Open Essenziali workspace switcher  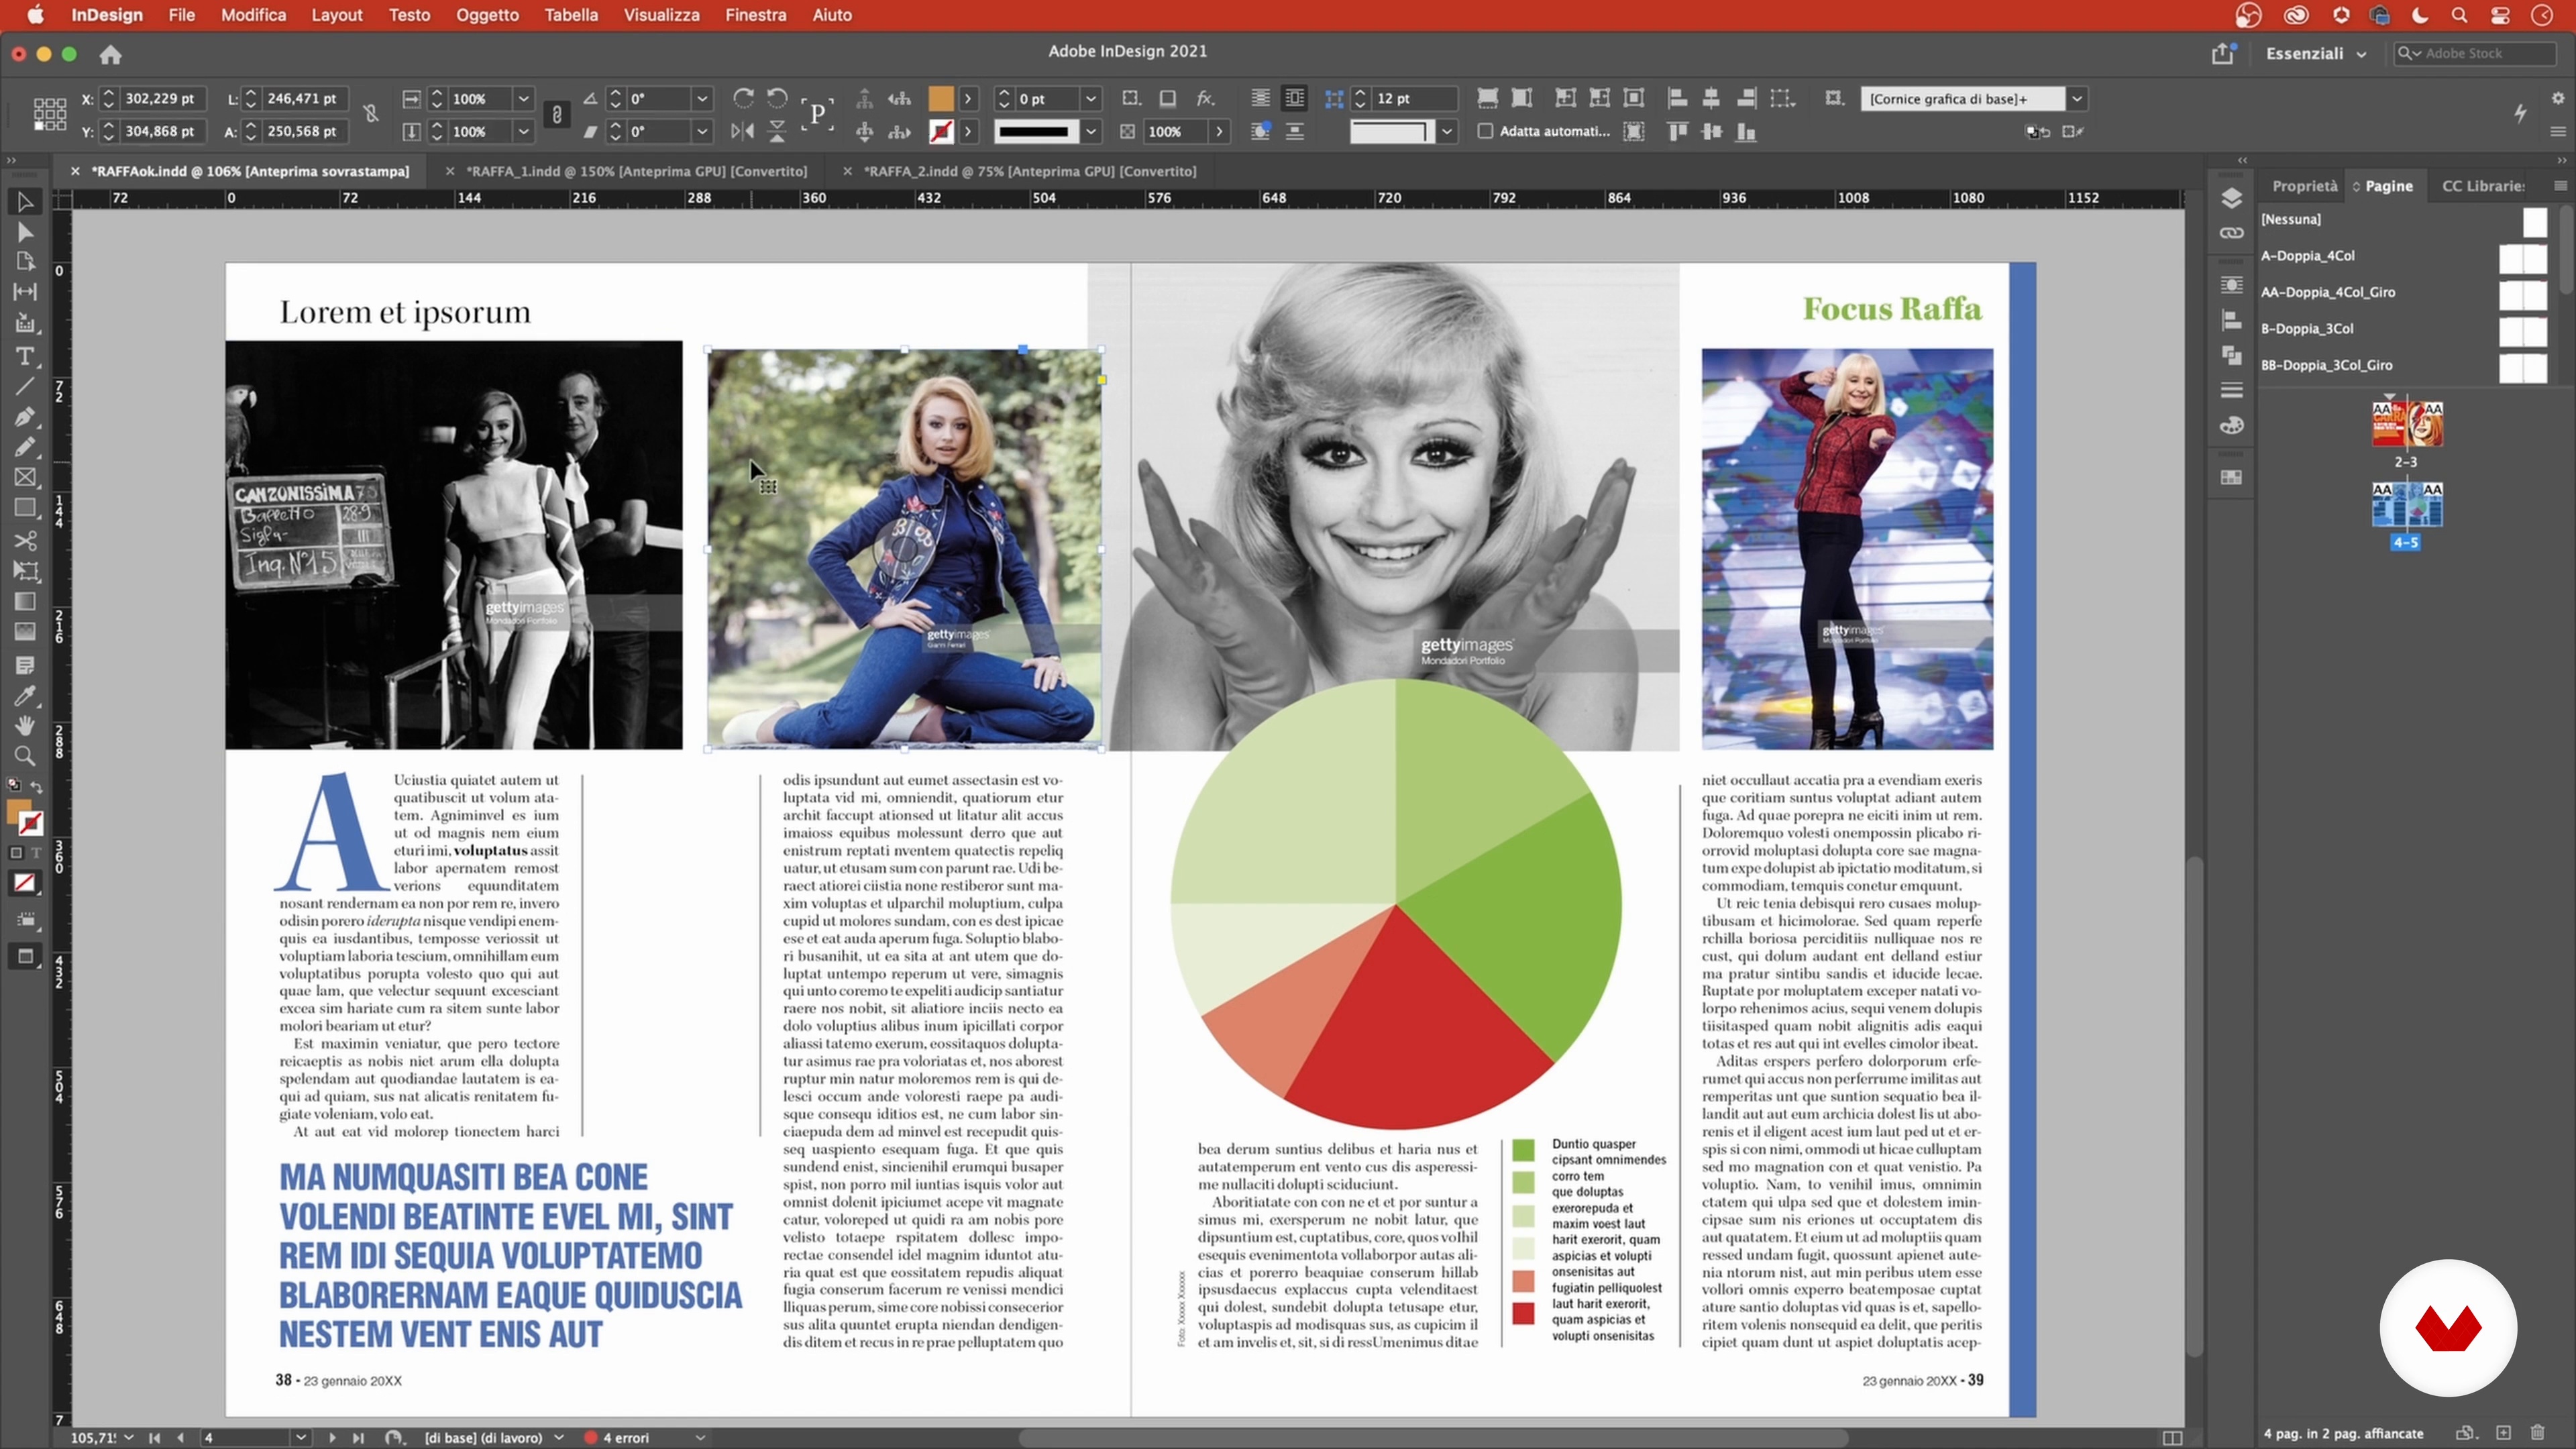pos(2316,54)
